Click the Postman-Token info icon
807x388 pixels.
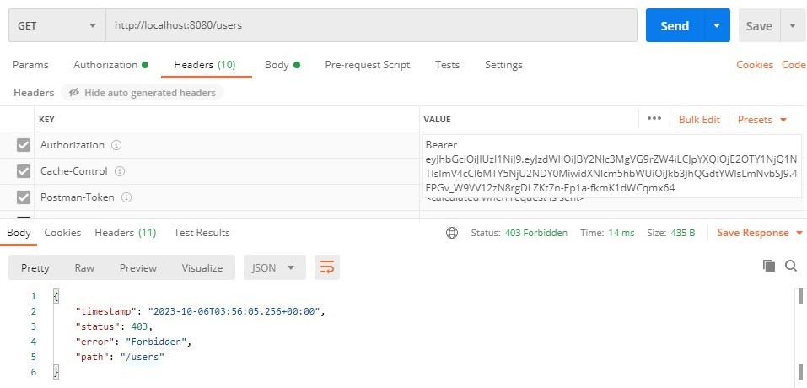(x=126, y=197)
